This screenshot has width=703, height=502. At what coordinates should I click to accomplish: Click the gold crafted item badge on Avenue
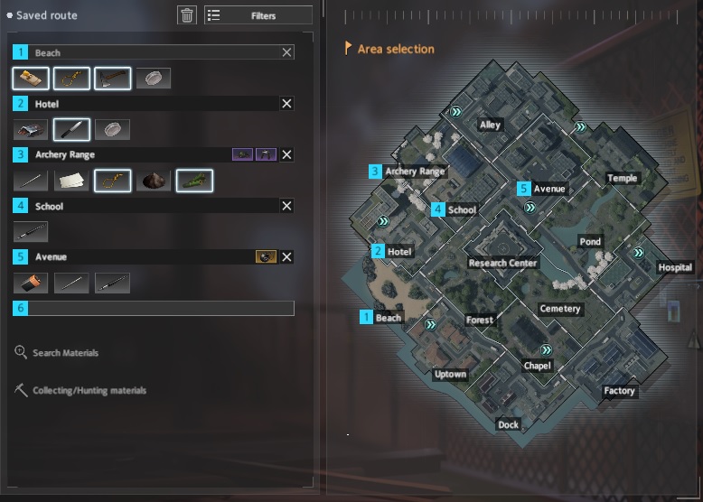pyautogui.click(x=266, y=256)
